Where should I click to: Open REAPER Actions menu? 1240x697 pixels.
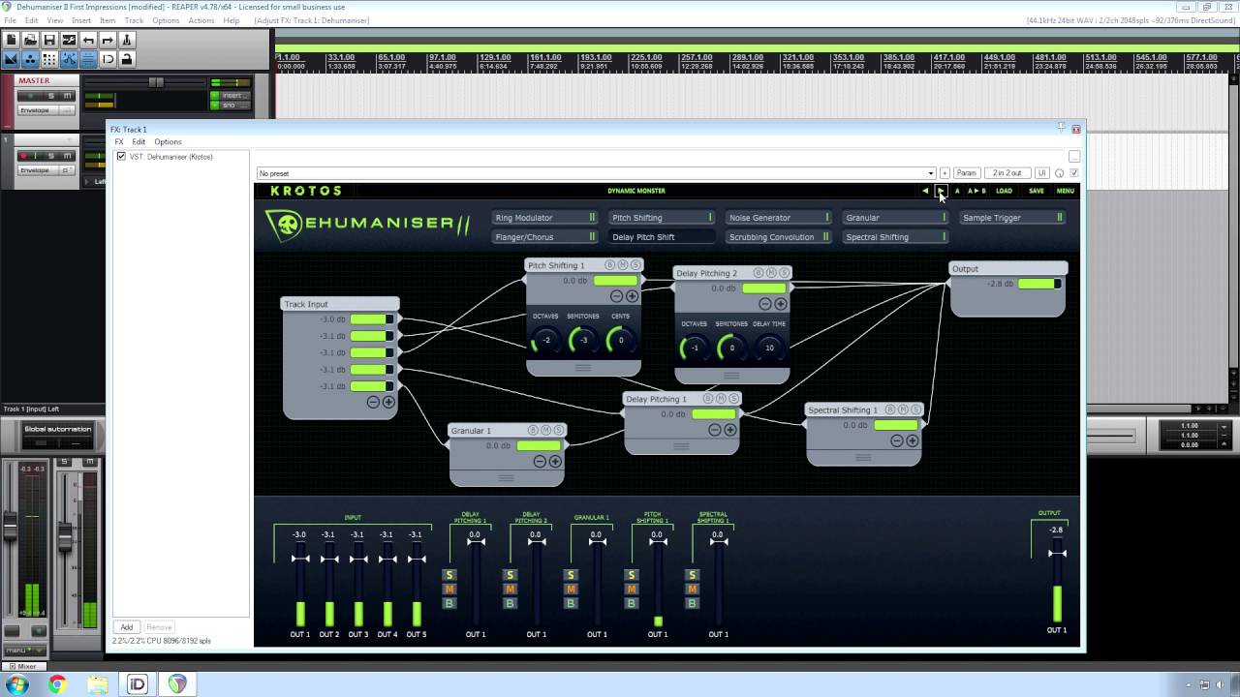click(x=201, y=20)
